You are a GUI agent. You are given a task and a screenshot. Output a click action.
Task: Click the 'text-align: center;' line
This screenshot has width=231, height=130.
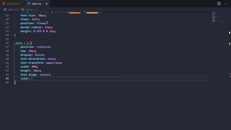tap(35, 75)
